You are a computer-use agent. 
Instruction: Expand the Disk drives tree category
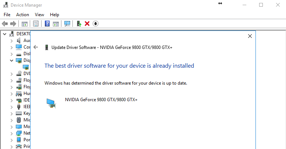coord(11,54)
